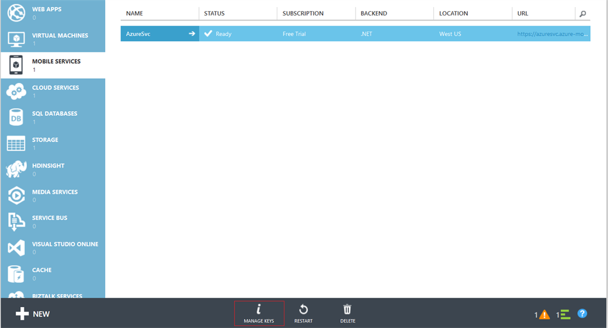Screen dimensions: 608x328
Task: Select the Mobile Services label
Action: (x=56, y=61)
